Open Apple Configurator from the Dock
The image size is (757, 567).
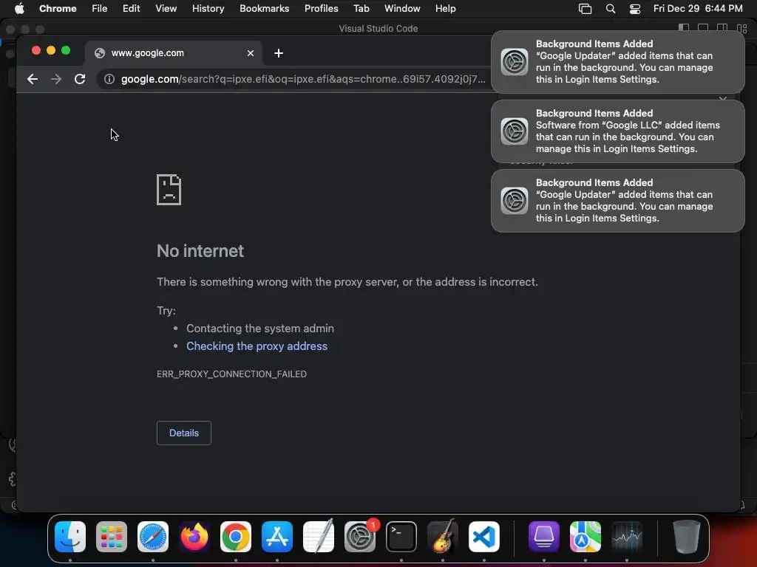click(x=544, y=537)
